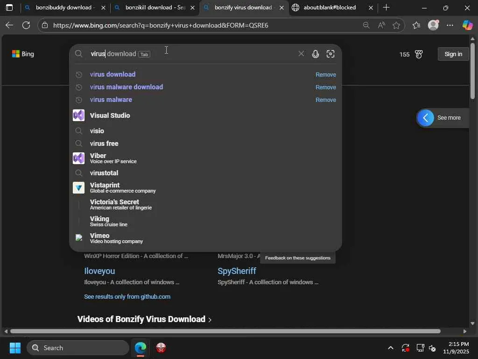The width and height of the screenshot is (478, 359).
Task: Select the Vimeo suggestion
Action: 205,238
